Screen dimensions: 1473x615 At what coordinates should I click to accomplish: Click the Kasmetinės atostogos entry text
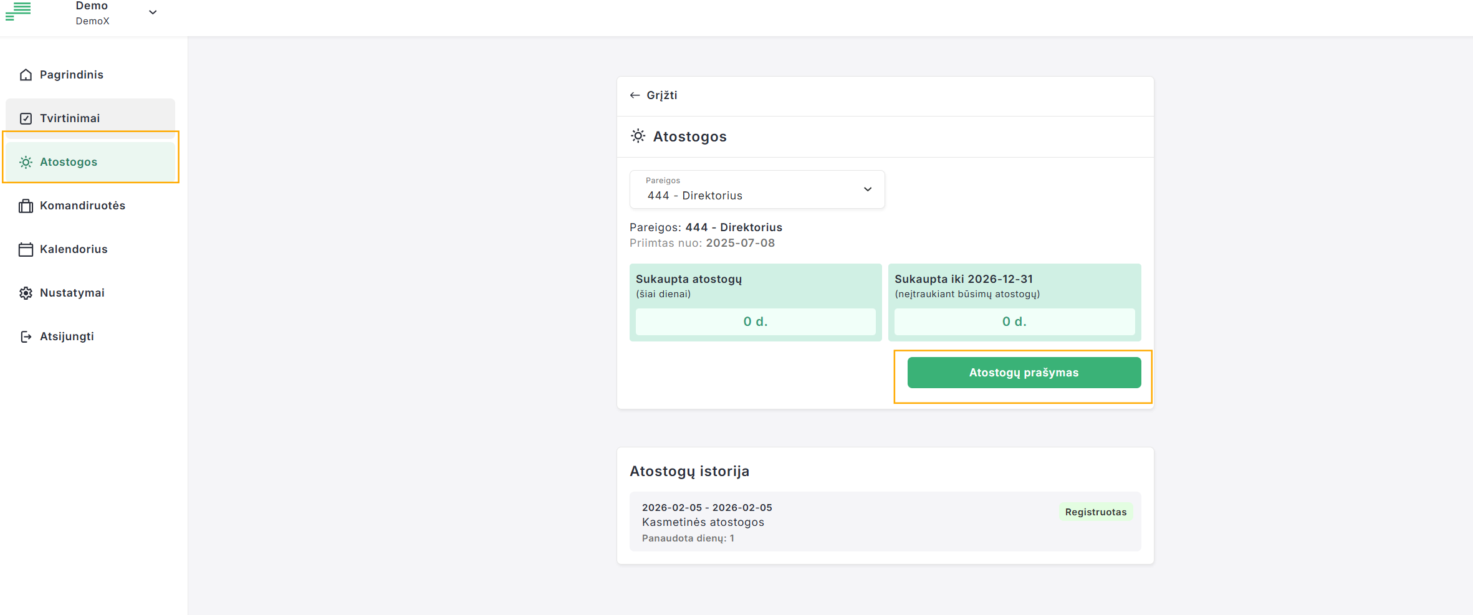point(703,522)
